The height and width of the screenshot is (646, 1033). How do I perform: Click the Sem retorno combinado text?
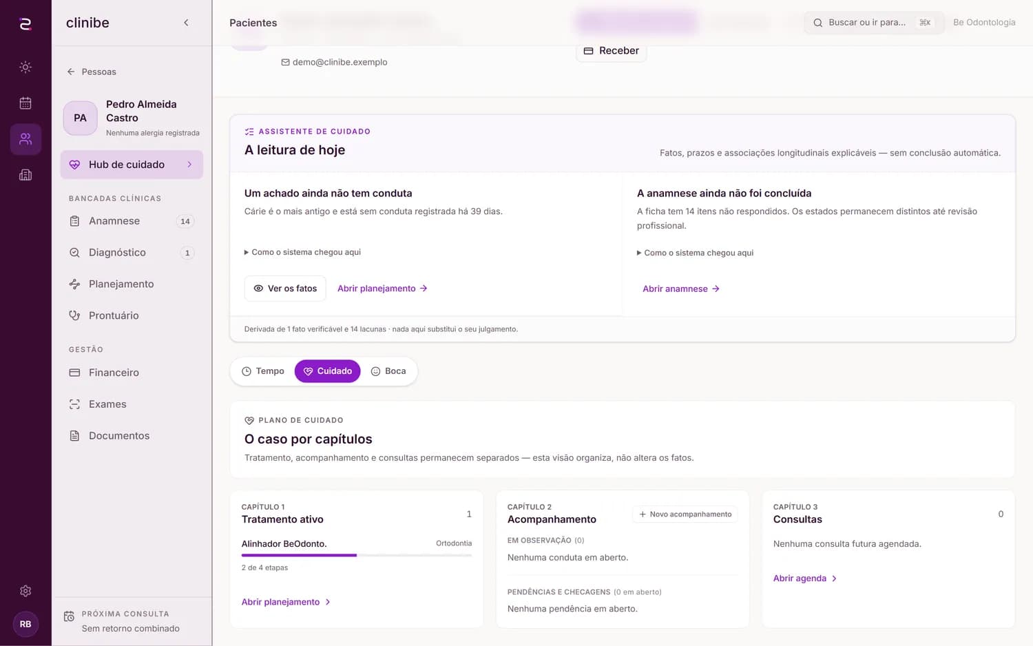pyautogui.click(x=131, y=629)
